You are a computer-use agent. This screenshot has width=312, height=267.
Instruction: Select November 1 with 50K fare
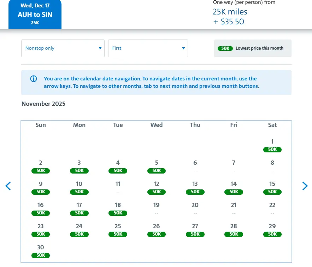272,146
